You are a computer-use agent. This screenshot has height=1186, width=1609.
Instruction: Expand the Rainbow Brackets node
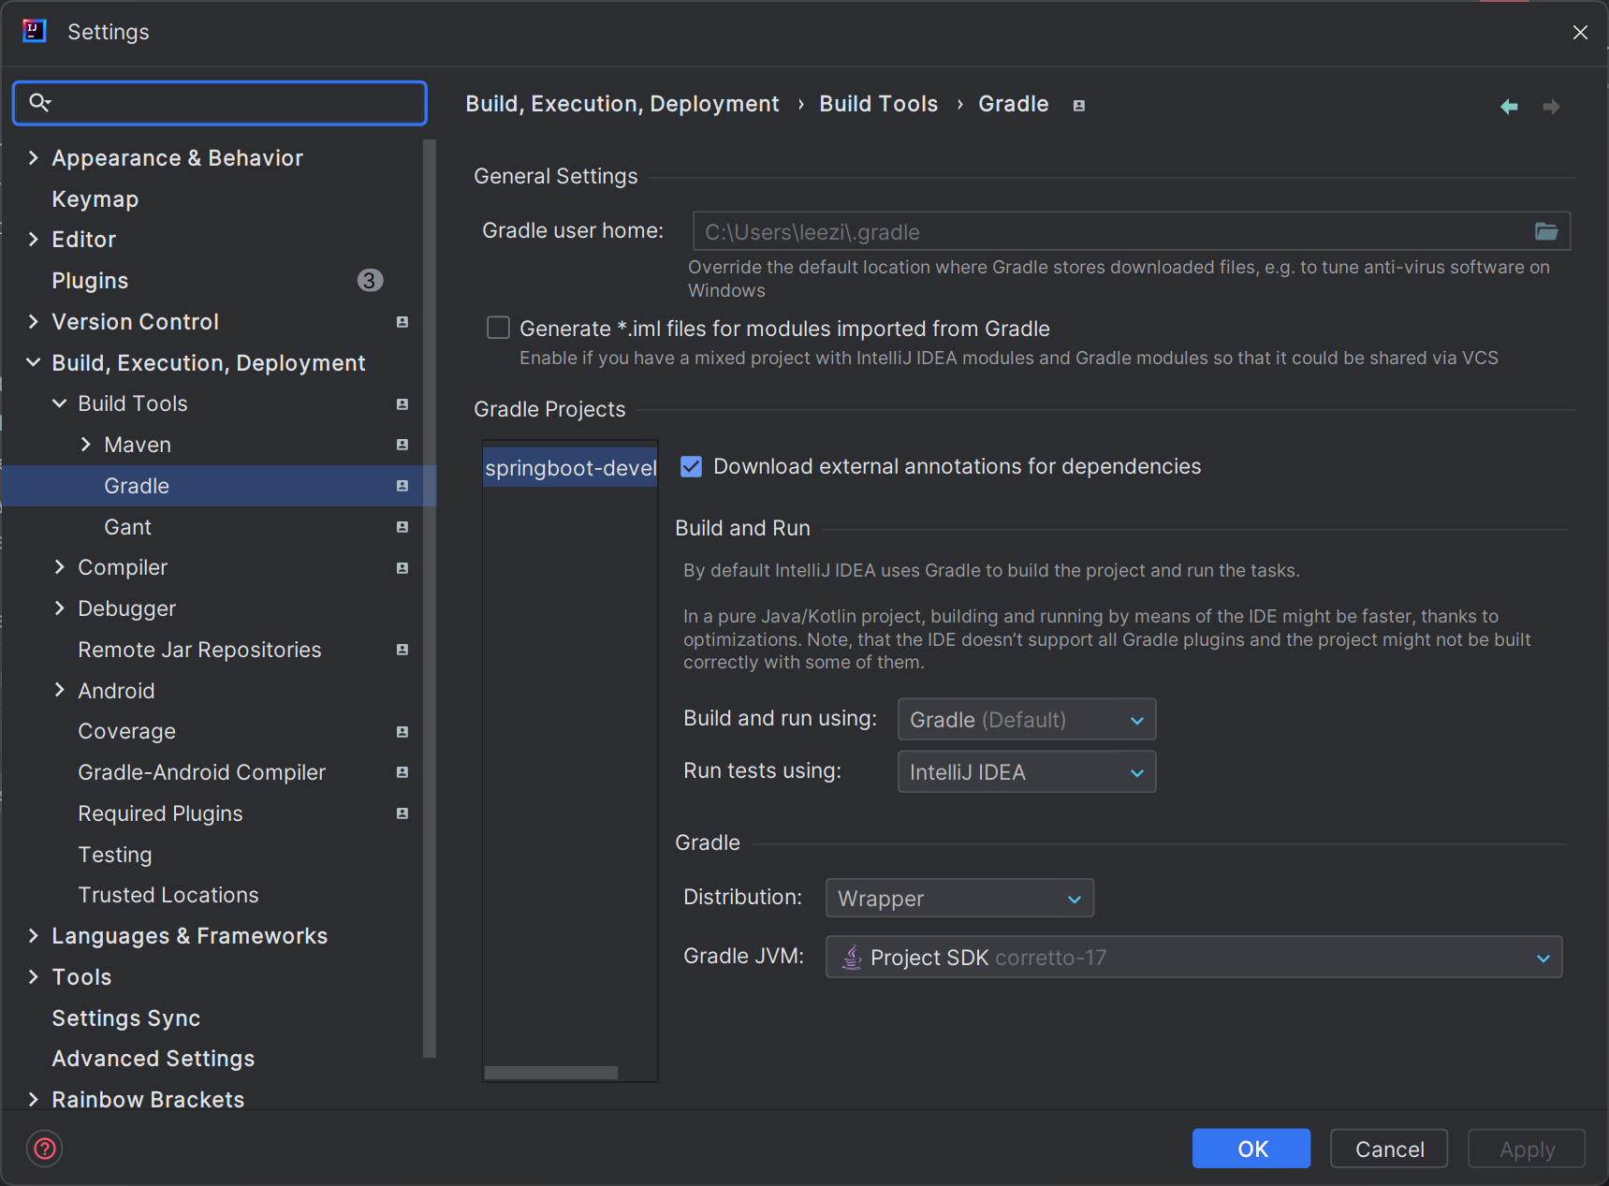click(x=34, y=1100)
